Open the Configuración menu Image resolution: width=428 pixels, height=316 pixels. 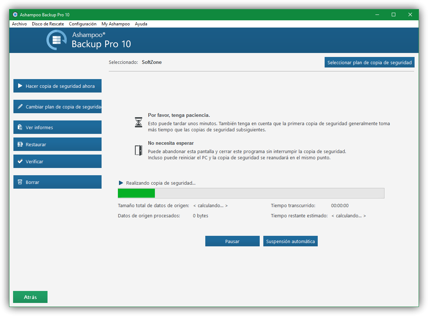(83, 24)
